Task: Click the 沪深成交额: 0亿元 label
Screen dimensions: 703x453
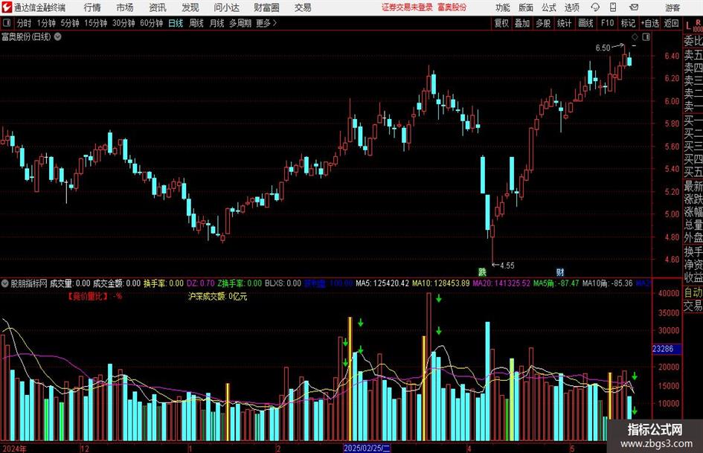Action: tap(217, 297)
